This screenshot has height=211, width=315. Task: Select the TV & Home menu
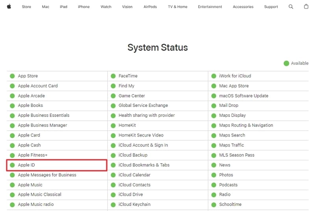178,7
